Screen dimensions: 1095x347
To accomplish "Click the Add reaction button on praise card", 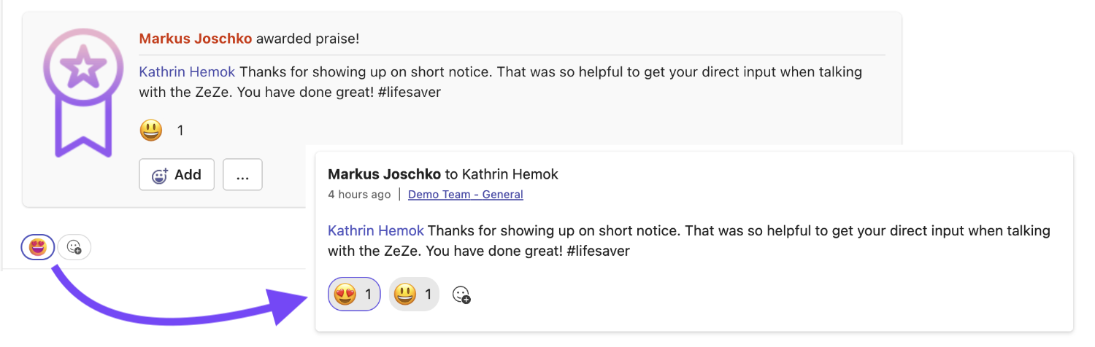I will click(177, 175).
